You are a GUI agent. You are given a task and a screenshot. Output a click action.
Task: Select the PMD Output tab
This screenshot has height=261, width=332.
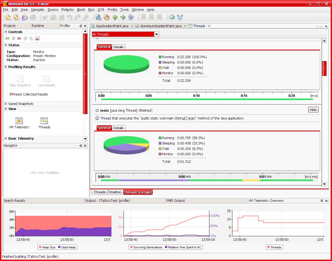coord(206,201)
